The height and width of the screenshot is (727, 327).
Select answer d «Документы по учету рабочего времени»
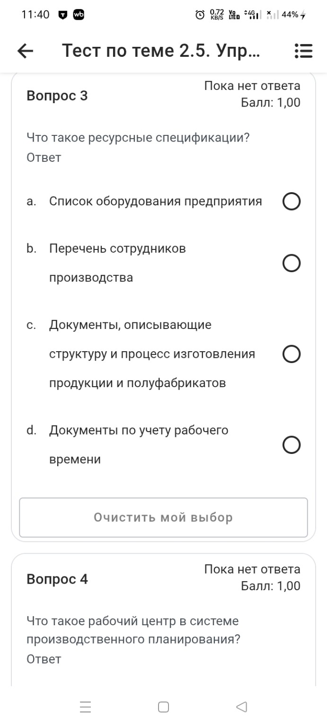point(292,444)
